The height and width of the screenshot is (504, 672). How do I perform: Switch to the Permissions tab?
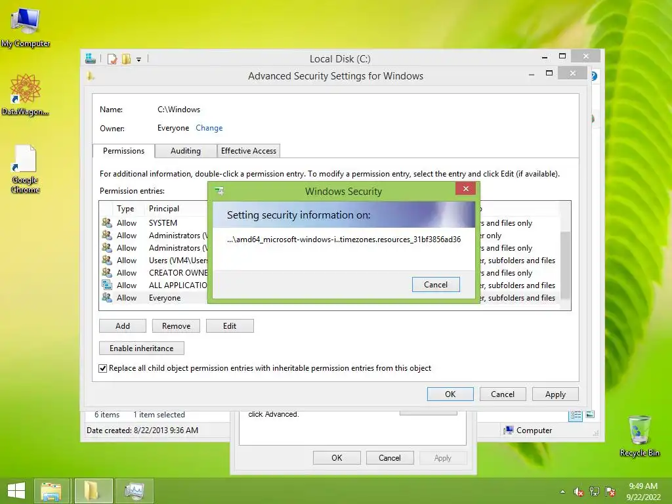click(x=123, y=151)
